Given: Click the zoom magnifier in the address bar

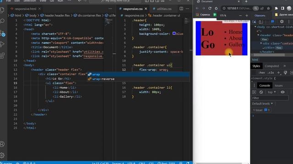Looking at the screenshot, I should (255, 8).
